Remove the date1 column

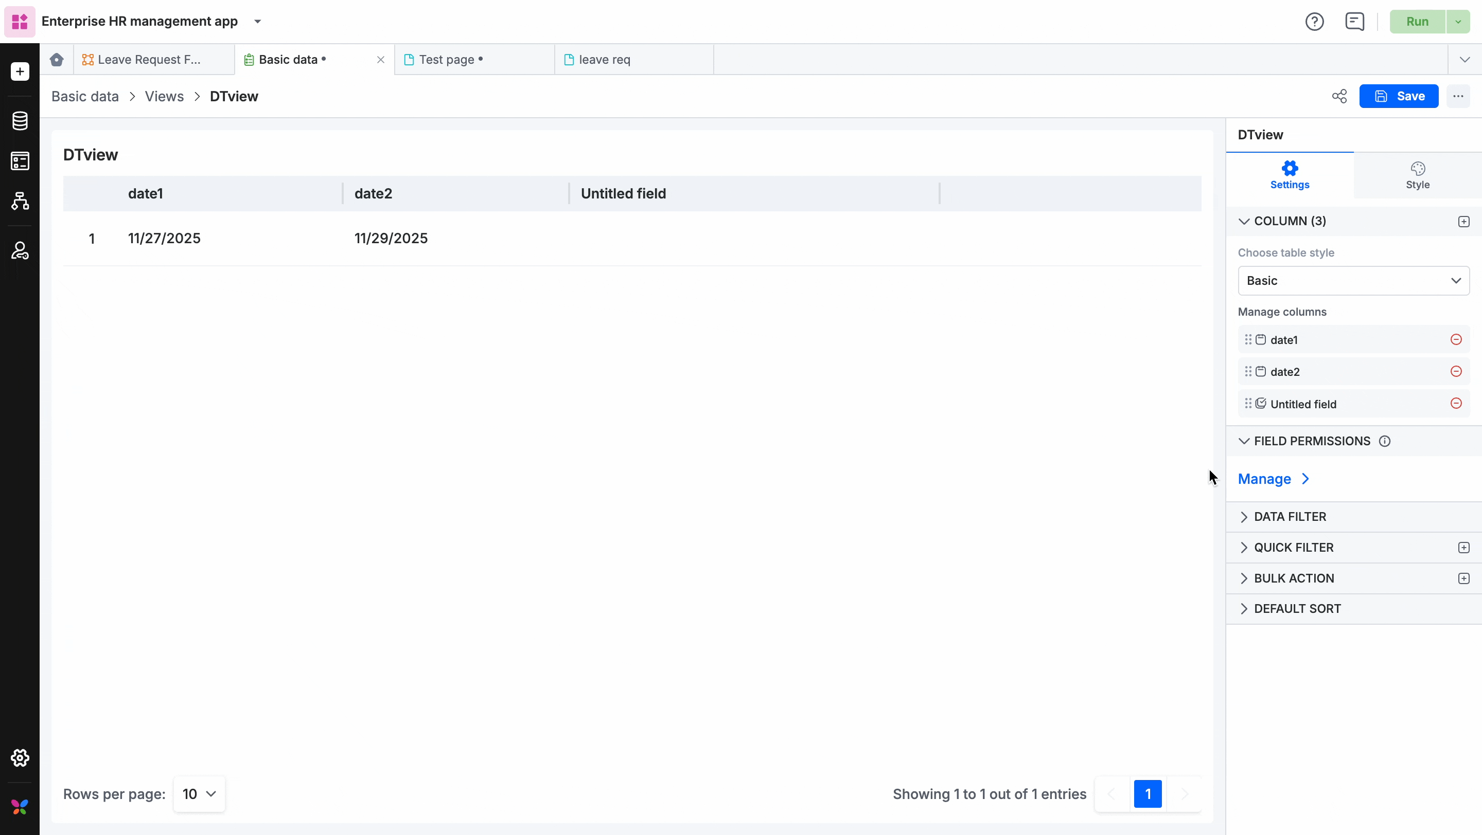1456,340
